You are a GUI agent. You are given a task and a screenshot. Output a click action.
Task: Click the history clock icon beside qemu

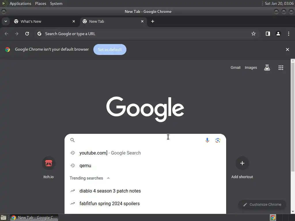72,165
